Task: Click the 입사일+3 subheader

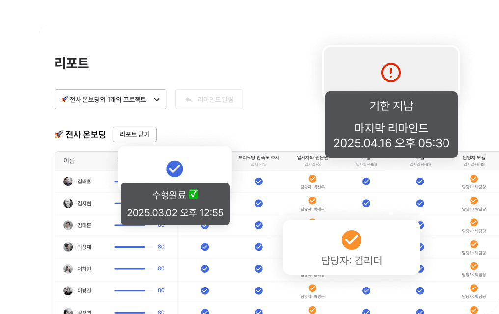Action: pyautogui.click(x=312, y=165)
